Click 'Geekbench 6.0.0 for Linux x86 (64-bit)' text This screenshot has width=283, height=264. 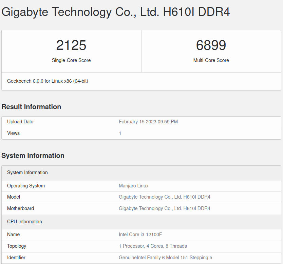pos(48,81)
